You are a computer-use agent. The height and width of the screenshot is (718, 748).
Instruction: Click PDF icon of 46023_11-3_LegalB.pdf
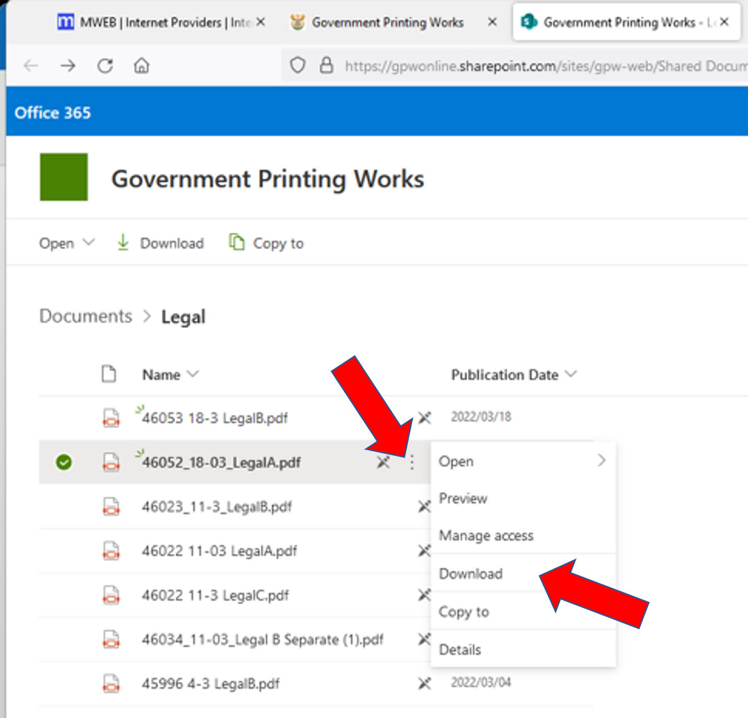(111, 506)
